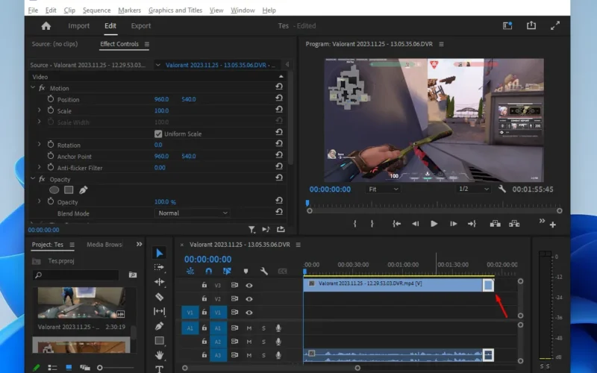Image resolution: width=597 pixels, height=373 pixels.
Task: Expand the Rotation property
Action: pos(40,145)
